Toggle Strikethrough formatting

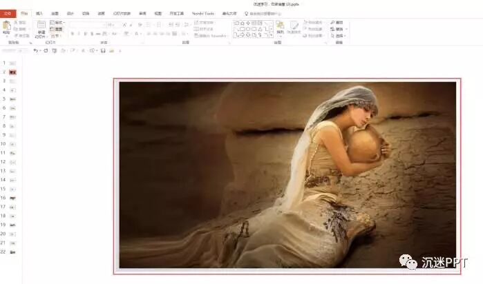(x=98, y=34)
